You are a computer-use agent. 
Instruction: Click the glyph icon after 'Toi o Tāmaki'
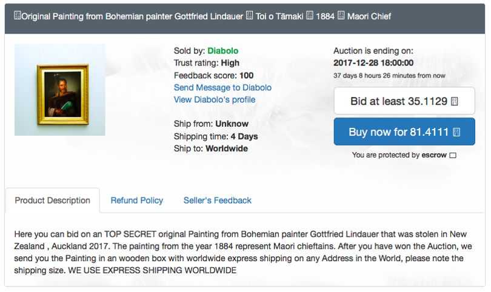coord(309,16)
